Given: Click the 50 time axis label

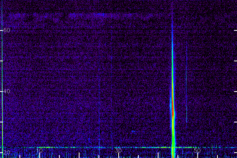Looking at the screenshot, I should pyautogui.click(x=197, y=150).
